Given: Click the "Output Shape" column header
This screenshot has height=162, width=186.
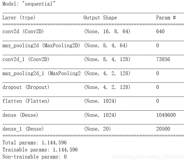Looking at the screenshot, I should (x=100, y=18).
